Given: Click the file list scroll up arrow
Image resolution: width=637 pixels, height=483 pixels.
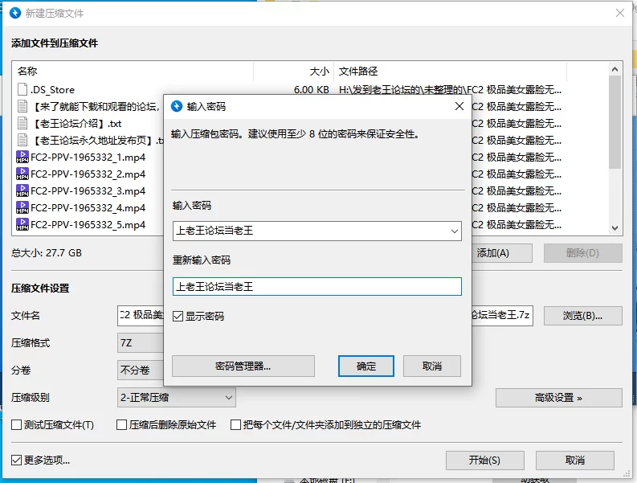Looking at the screenshot, I should [x=615, y=70].
